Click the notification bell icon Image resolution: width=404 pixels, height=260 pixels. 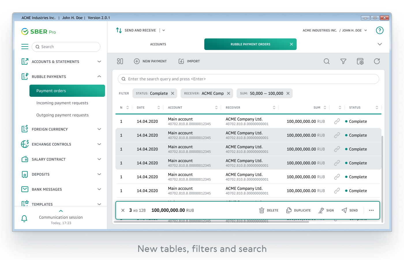click(x=25, y=219)
